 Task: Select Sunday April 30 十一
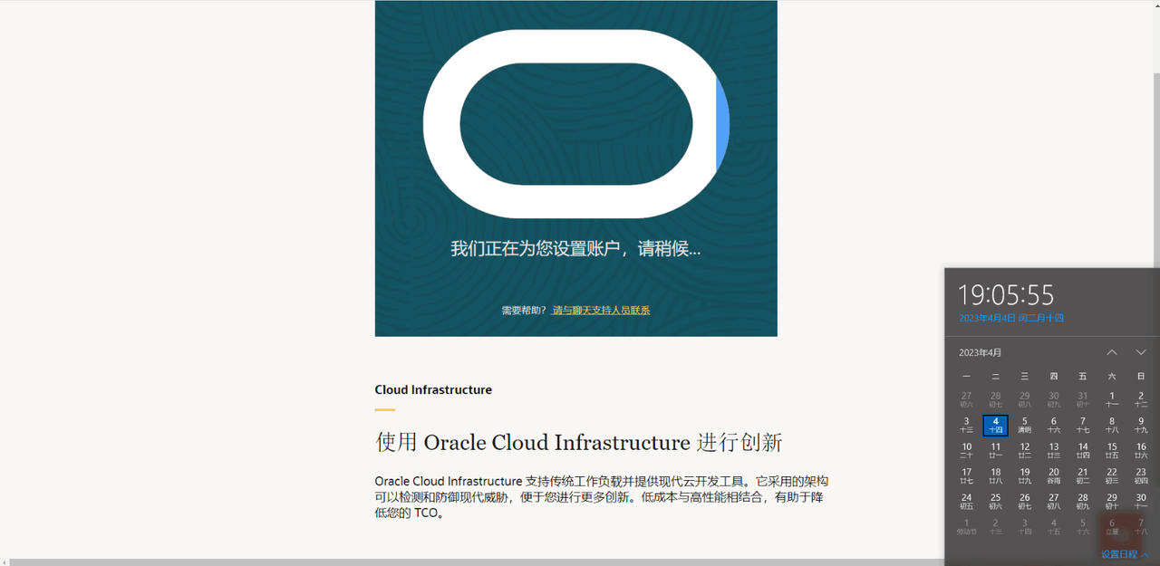pyautogui.click(x=1141, y=501)
